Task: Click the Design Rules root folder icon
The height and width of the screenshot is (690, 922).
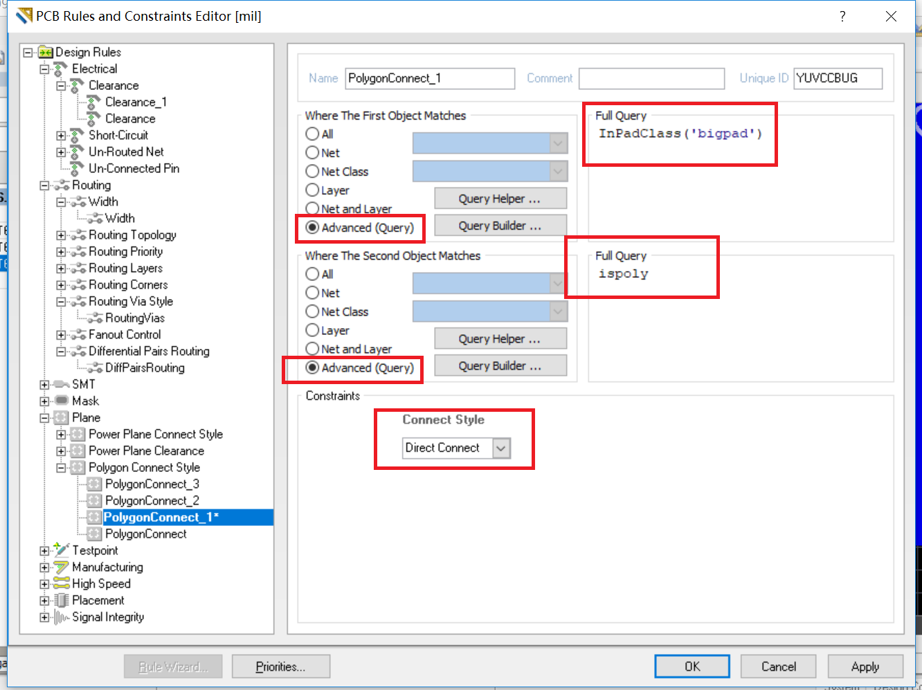Action: tap(46, 52)
